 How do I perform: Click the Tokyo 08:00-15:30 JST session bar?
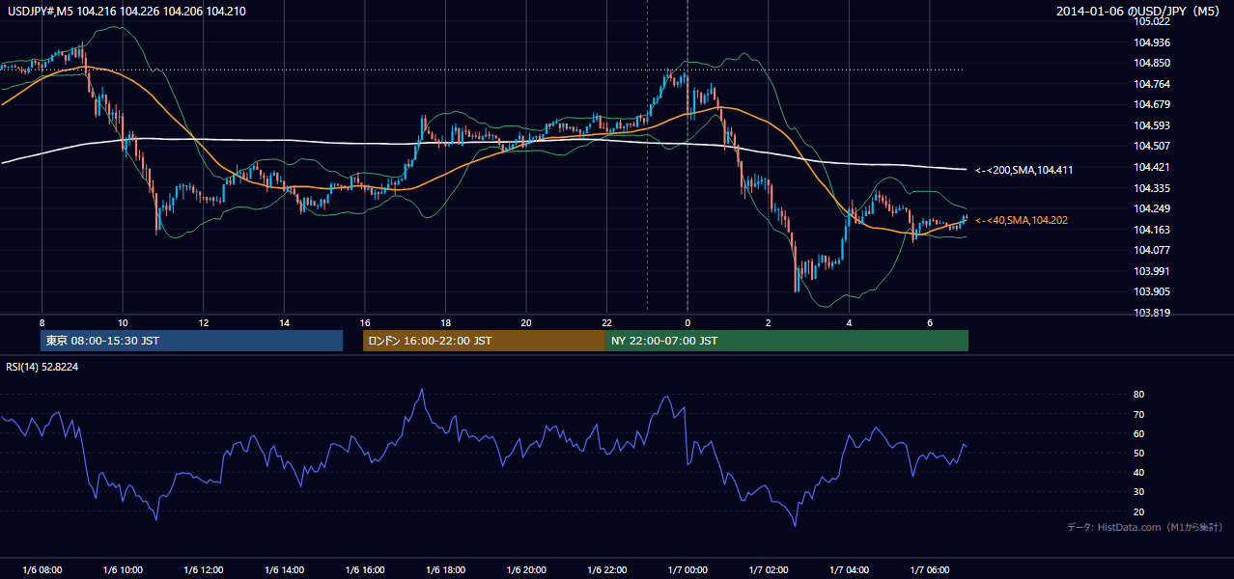(191, 341)
